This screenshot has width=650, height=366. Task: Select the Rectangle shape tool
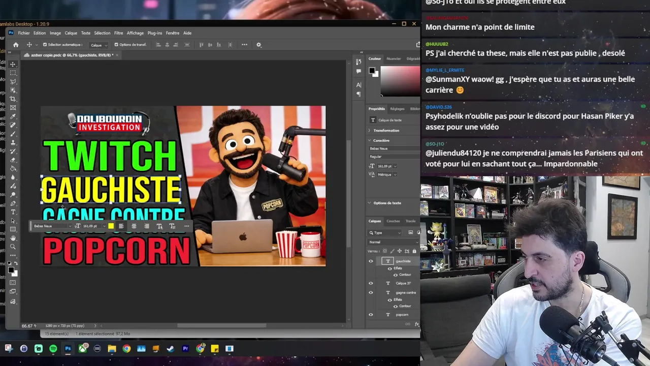13,229
